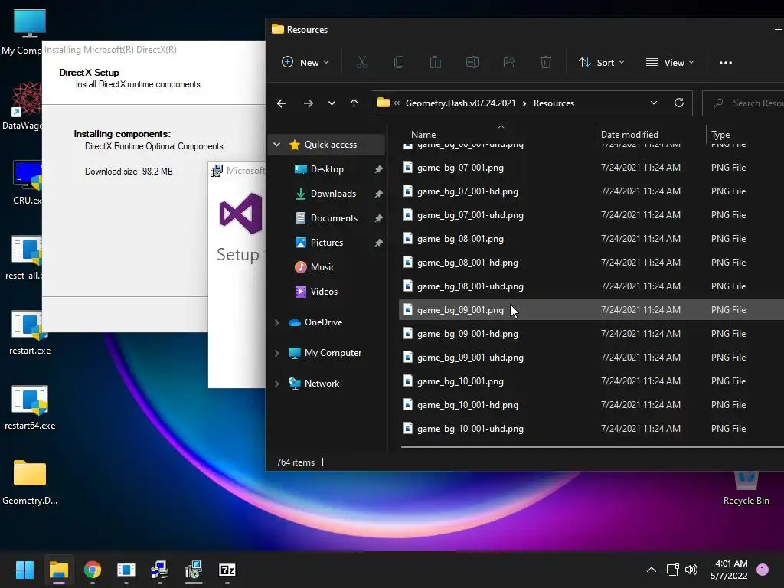Expand the OneDrive tree node
Screen dimensions: 784x588
click(276, 322)
